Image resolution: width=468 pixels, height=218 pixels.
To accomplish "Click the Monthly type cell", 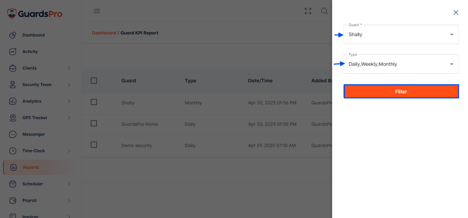I will [193, 103].
